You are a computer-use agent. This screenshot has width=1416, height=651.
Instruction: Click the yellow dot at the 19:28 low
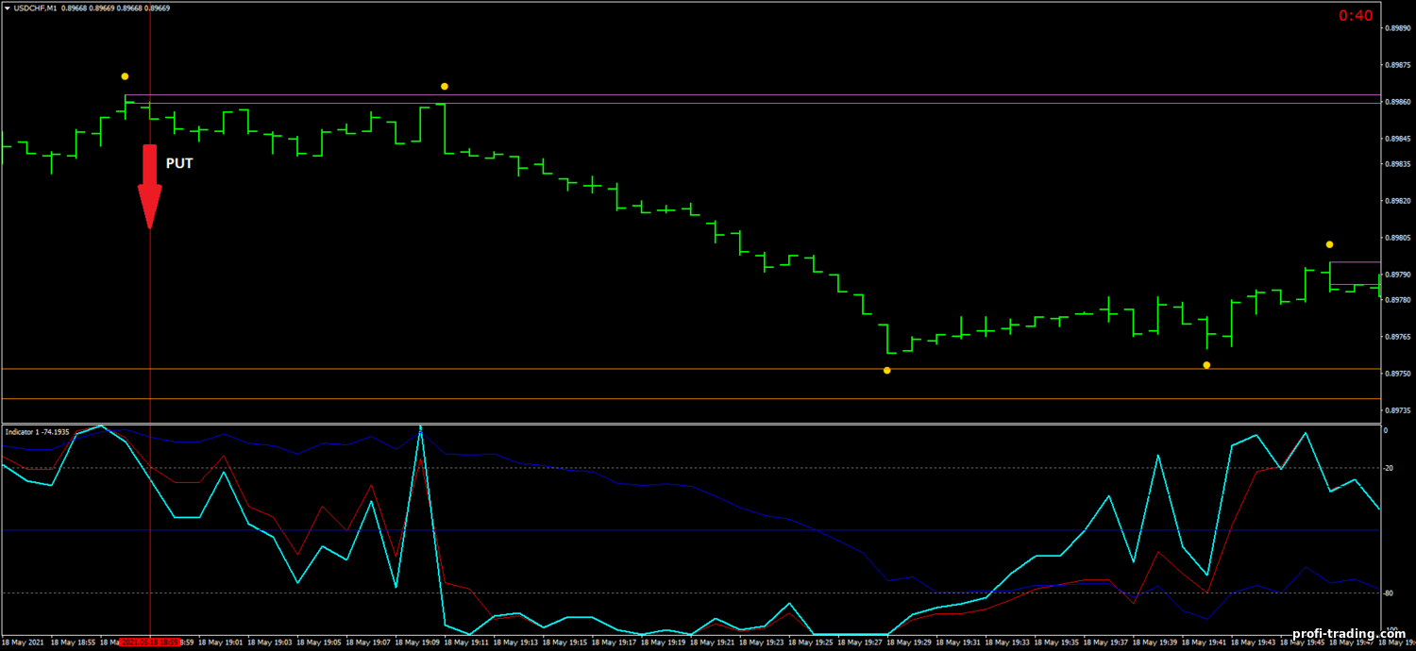tap(887, 371)
